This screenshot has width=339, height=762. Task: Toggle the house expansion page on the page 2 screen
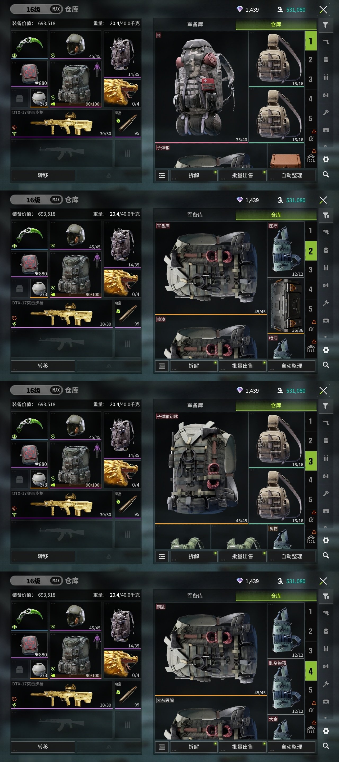point(311,349)
